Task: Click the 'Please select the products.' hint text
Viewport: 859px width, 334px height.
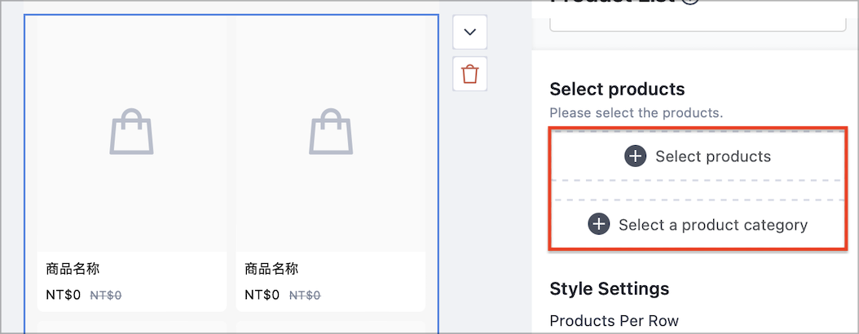Action: coord(637,113)
